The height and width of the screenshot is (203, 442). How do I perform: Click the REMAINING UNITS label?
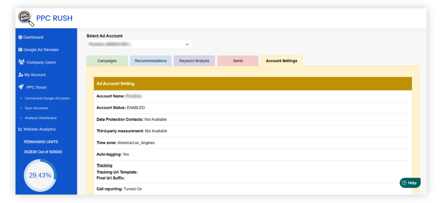coord(41,142)
